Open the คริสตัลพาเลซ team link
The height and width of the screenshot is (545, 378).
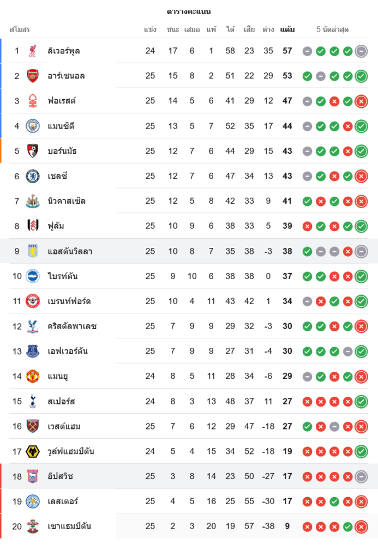coord(72,326)
